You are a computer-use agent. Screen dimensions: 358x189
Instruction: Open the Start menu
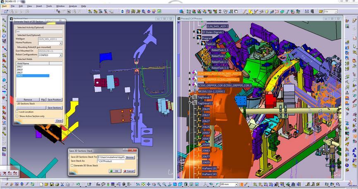click(x=4, y=6)
